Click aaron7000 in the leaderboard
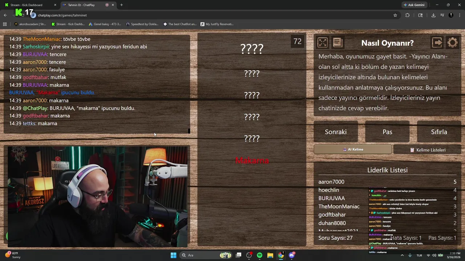The image size is (465, 261). tap(331, 182)
